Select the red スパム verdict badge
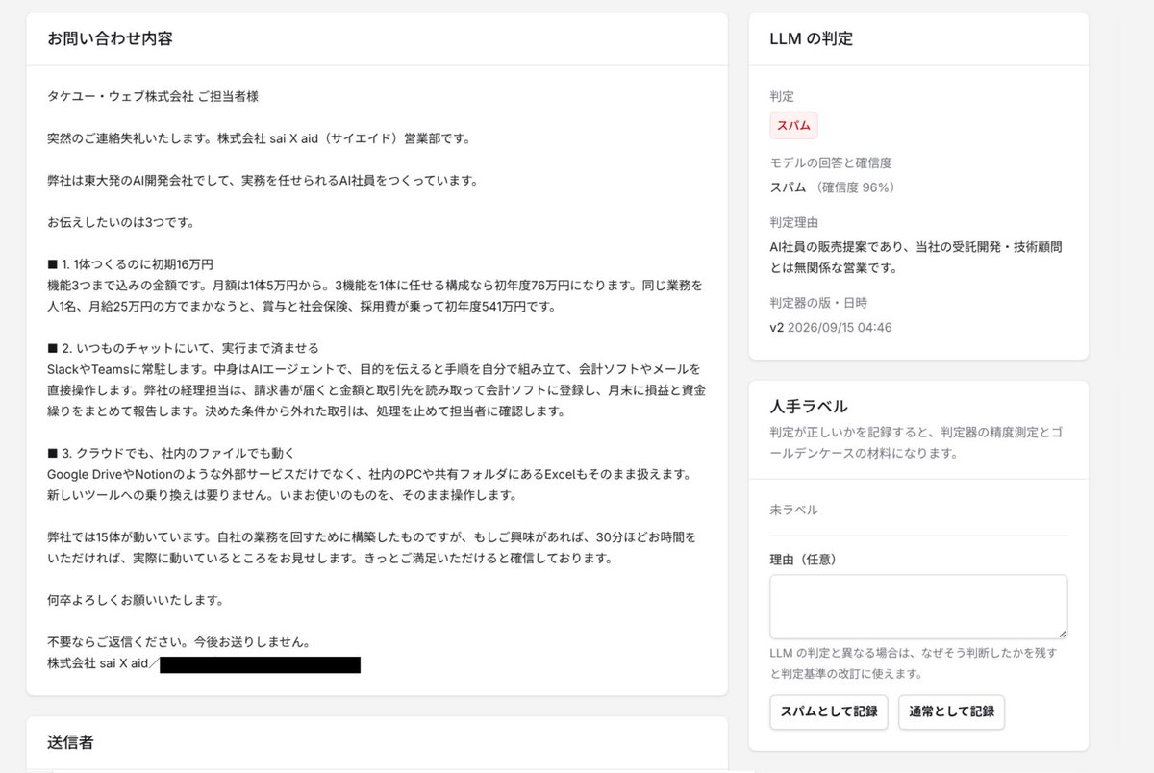This screenshot has width=1154, height=773. [793, 126]
